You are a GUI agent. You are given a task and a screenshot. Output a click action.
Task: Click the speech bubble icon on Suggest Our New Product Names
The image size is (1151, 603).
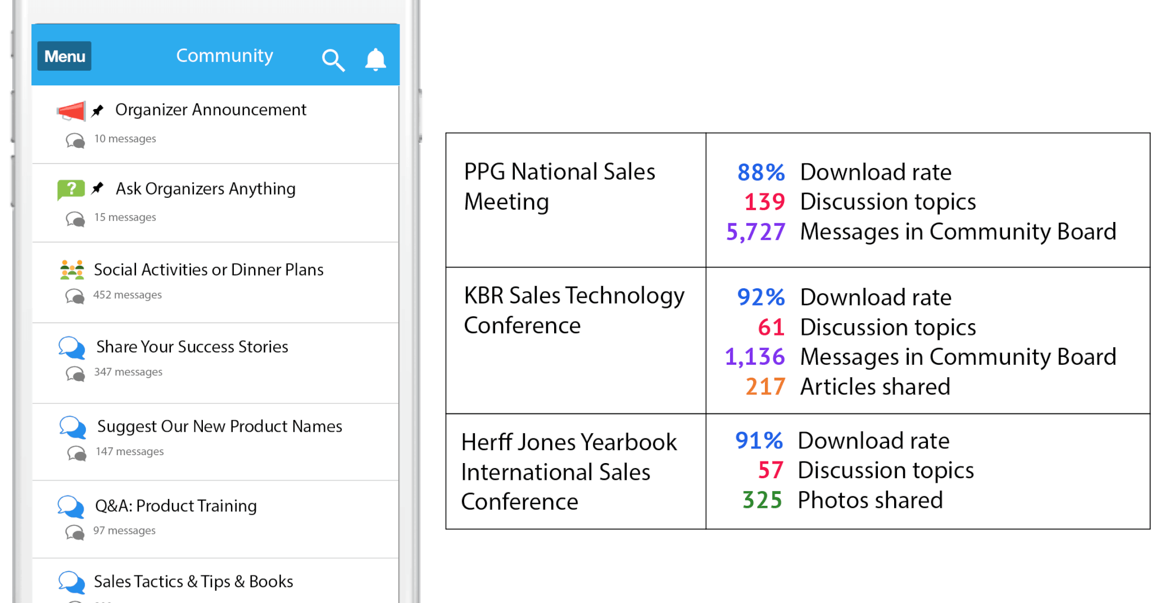(x=72, y=428)
